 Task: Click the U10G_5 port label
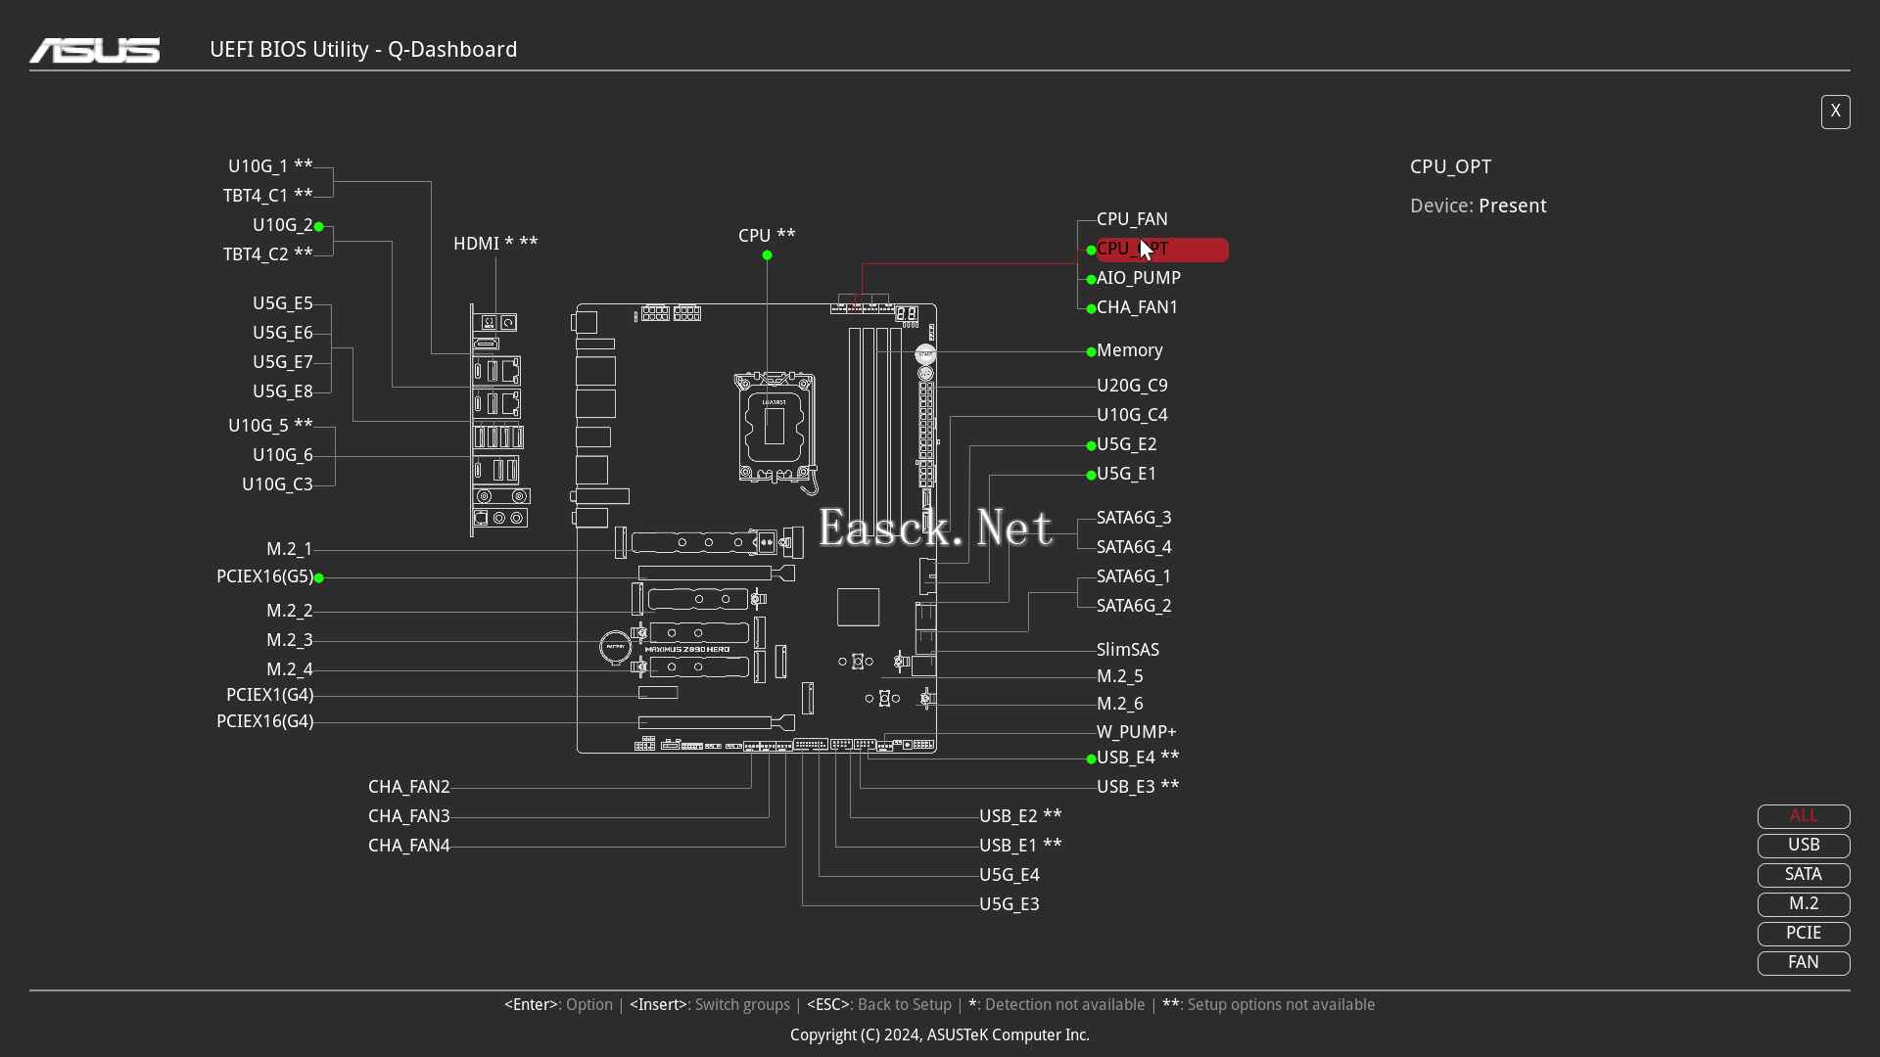[x=270, y=426]
